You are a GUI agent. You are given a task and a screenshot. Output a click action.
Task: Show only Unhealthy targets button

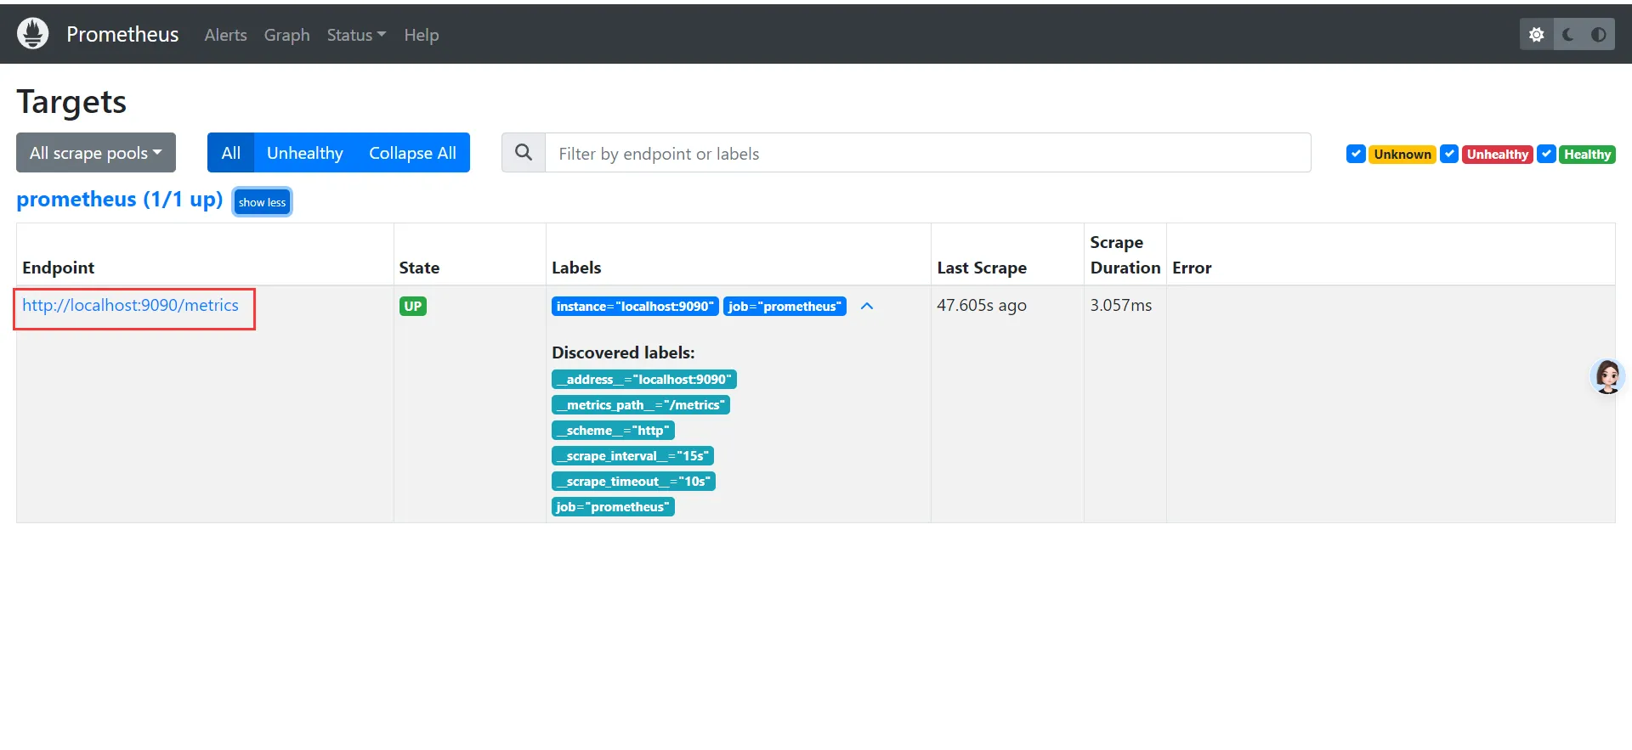tap(304, 153)
